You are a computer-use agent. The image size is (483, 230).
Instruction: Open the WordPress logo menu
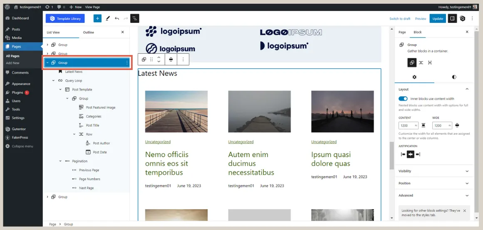point(7,7)
